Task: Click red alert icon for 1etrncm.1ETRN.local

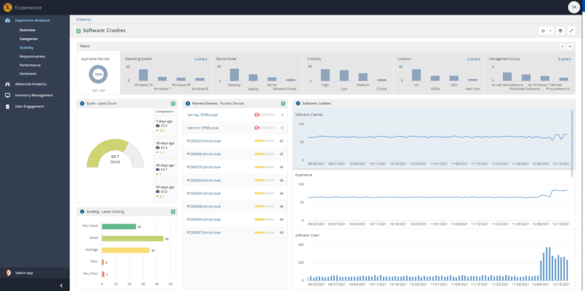Action: tap(257, 128)
